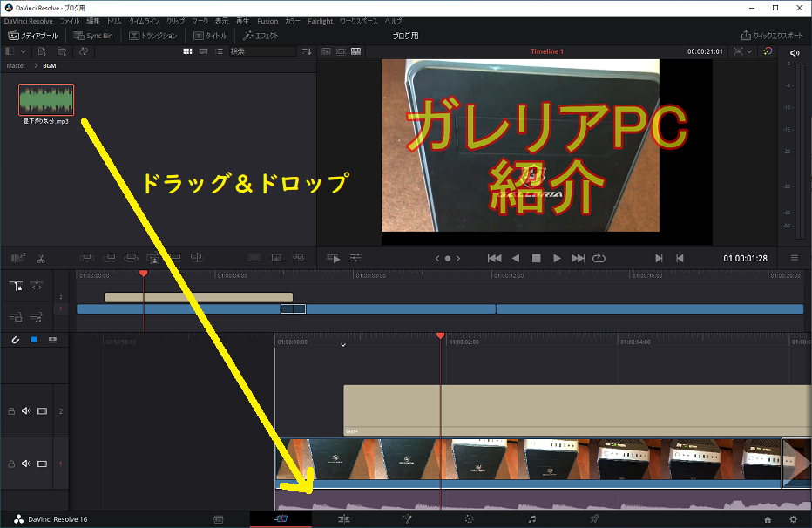Mute audio track 1
The width and height of the screenshot is (812, 528).
tap(25, 464)
